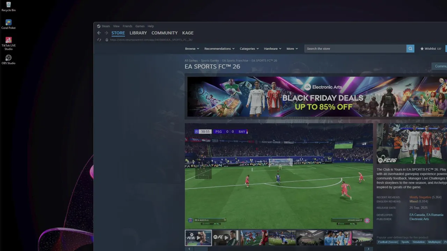Viewport: 447px width, 251px height.
Task: Switch to the STORE tab
Action: [118, 33]
